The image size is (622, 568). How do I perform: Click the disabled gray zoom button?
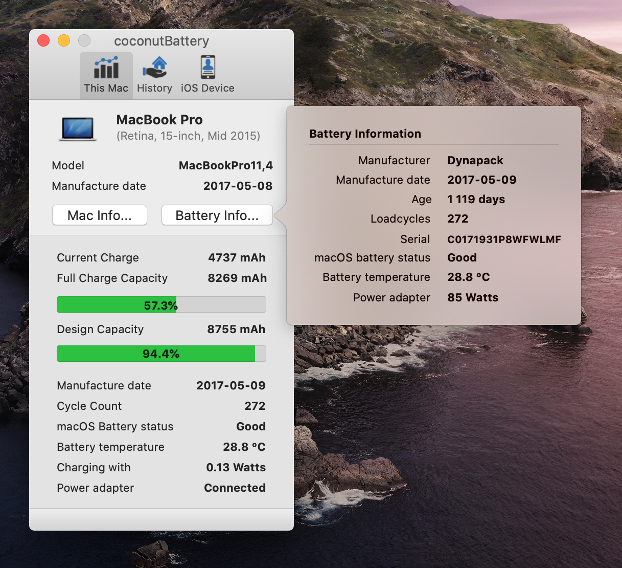(x=84, y=40)
